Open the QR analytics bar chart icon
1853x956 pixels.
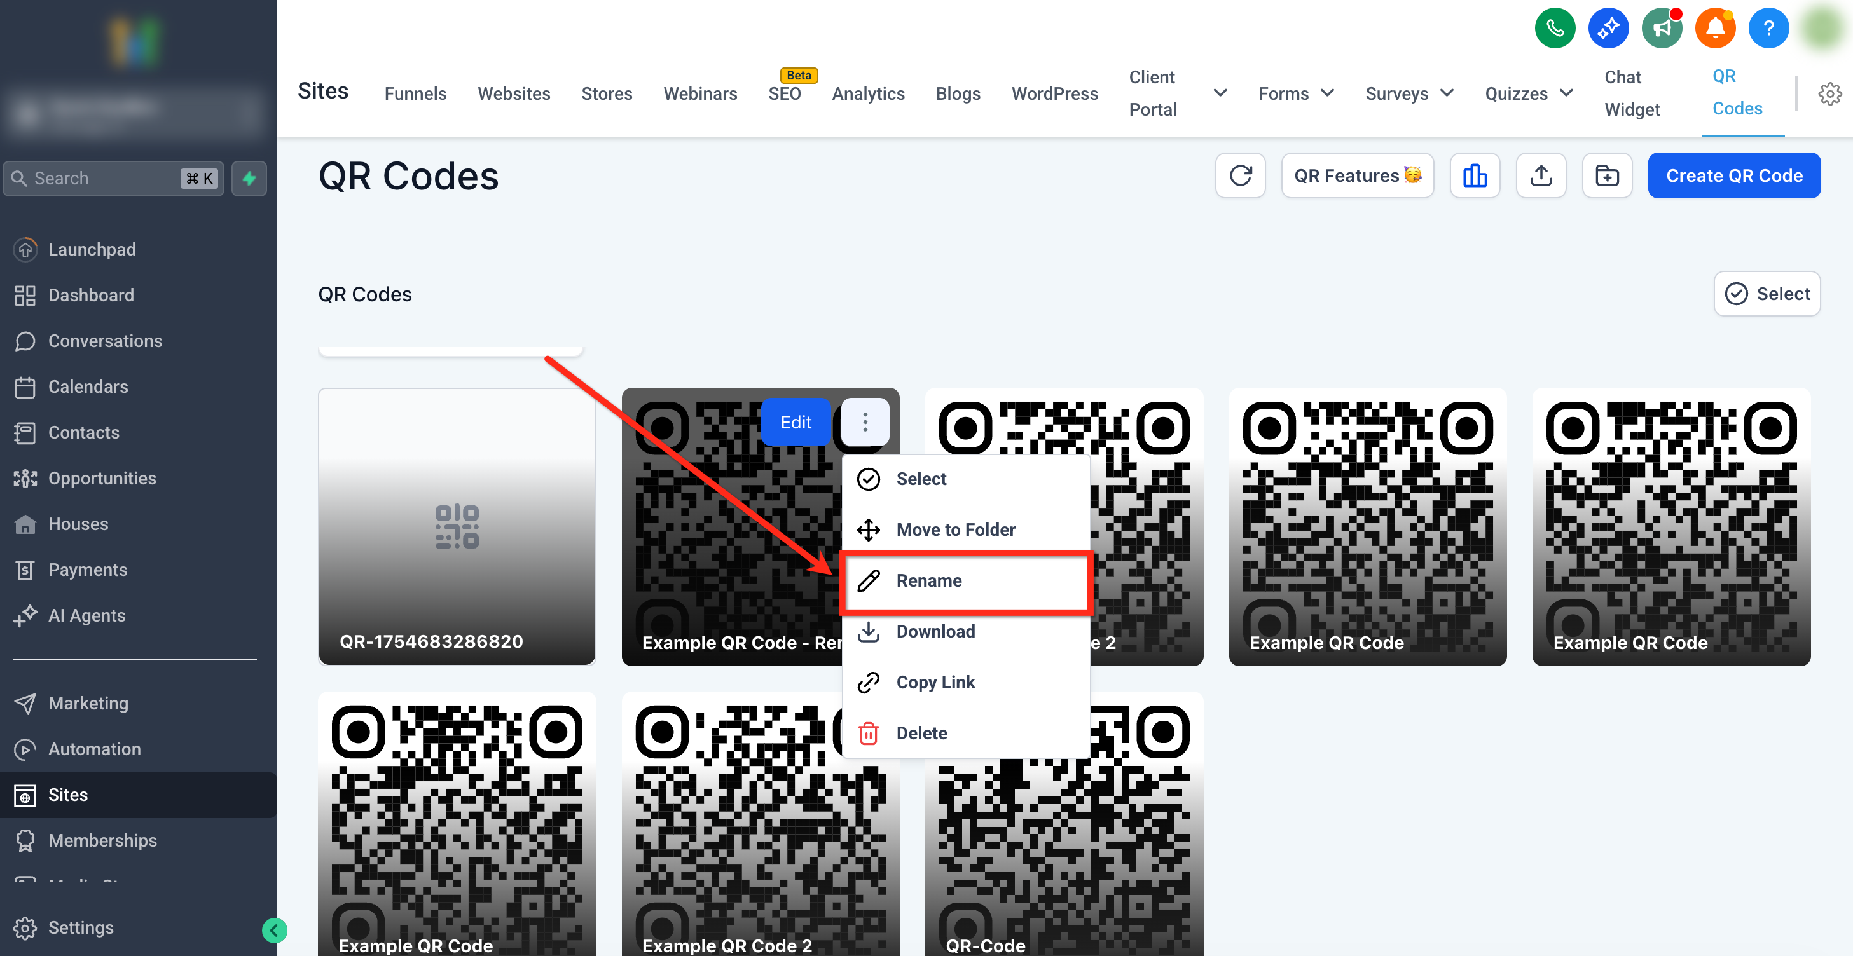pyautogui.click(x=1474, y=175)
